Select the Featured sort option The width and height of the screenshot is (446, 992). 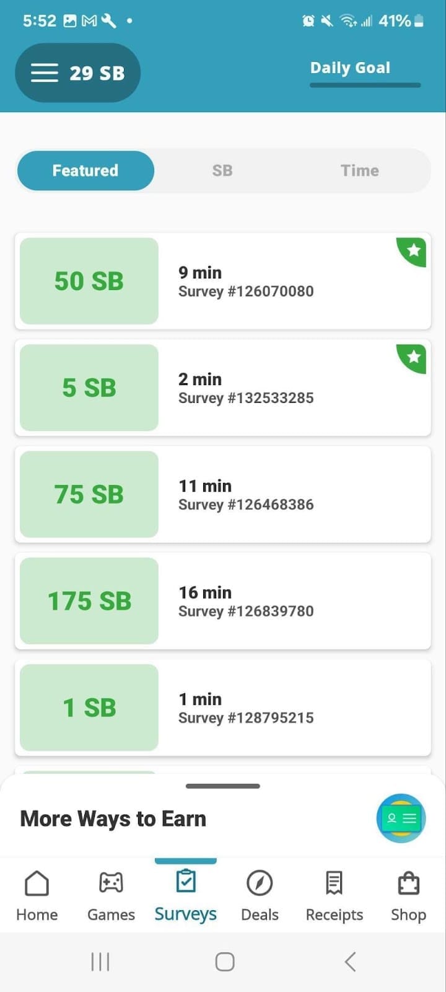tap(85, 170)
